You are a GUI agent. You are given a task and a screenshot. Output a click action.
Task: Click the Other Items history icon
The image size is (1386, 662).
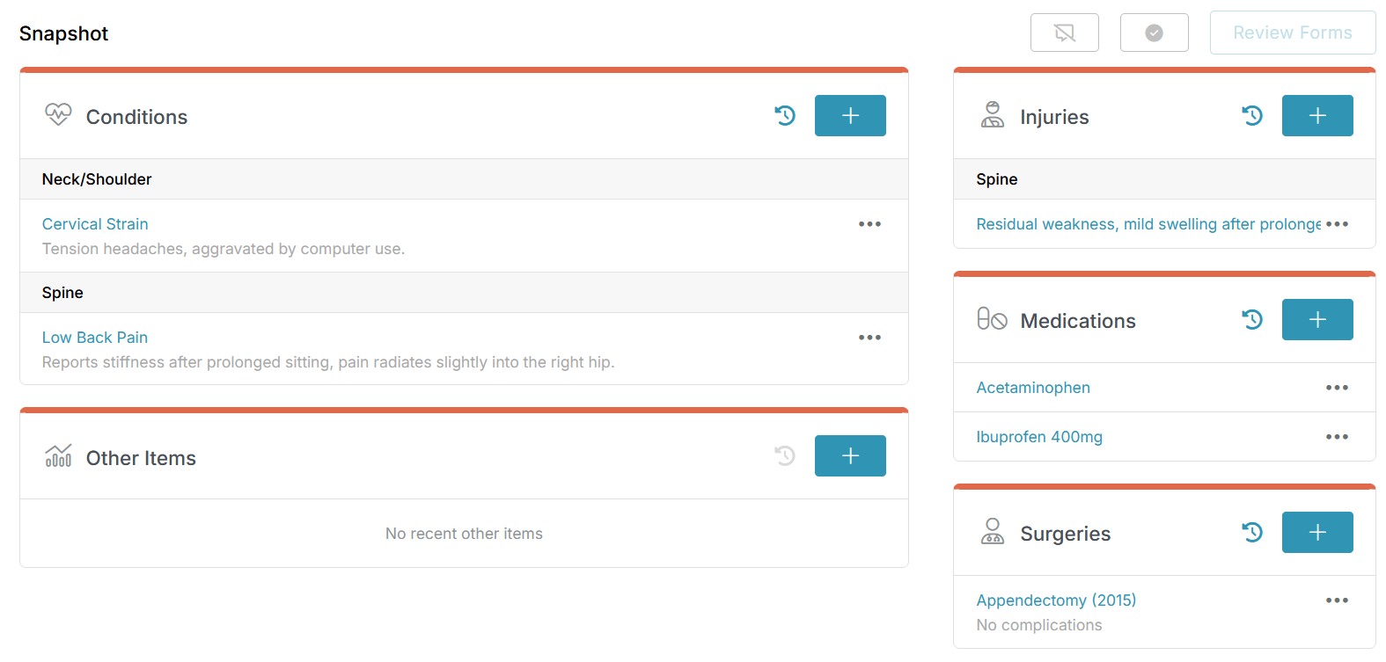(785, 455)
